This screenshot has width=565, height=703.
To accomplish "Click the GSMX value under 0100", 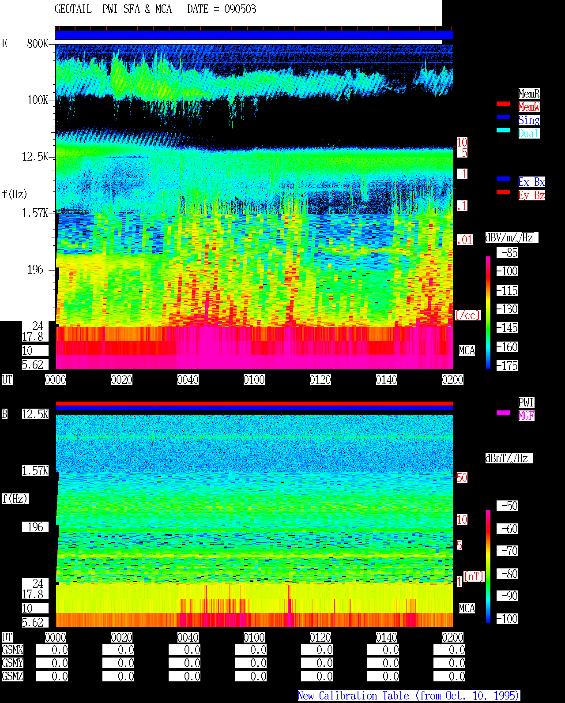I will (x=251, y=650).
